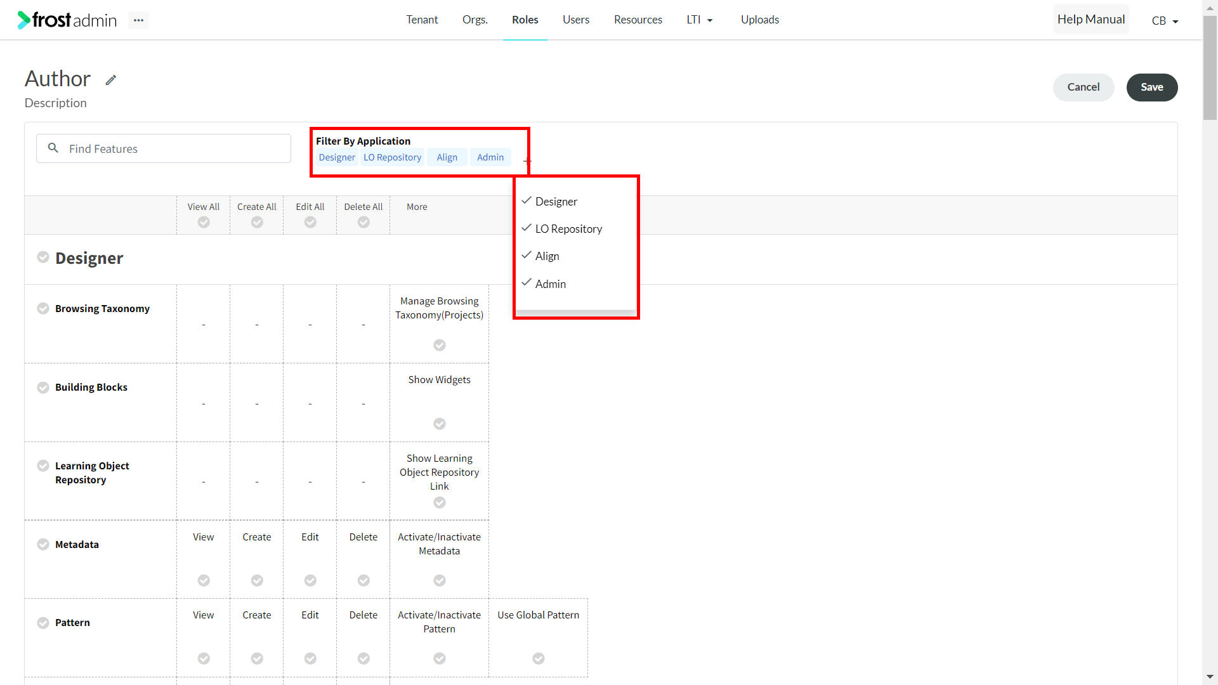Image resolution: width=1218 pixels, height=685 pixels.
Task: Click the search magnifier icon
Action: coord(53,148)
